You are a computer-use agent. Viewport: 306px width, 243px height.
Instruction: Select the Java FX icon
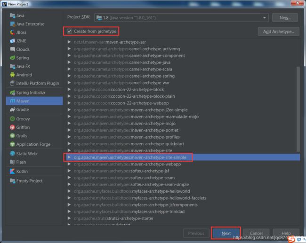tap(13, 66)
